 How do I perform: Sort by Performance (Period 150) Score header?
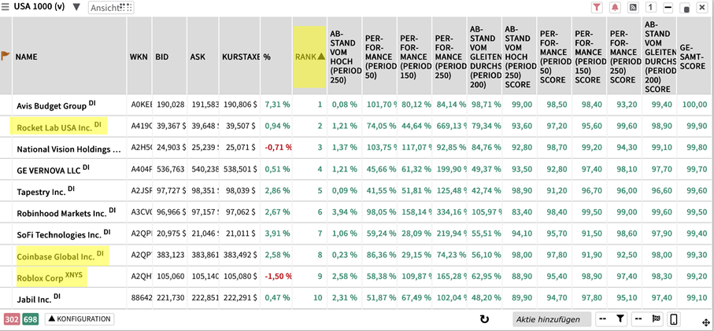click(590, 57)
